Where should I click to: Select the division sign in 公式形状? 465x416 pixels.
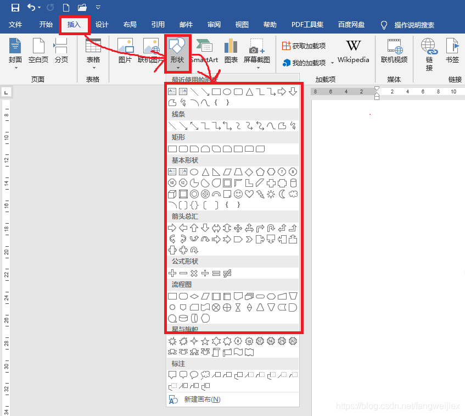click(205, 273)
